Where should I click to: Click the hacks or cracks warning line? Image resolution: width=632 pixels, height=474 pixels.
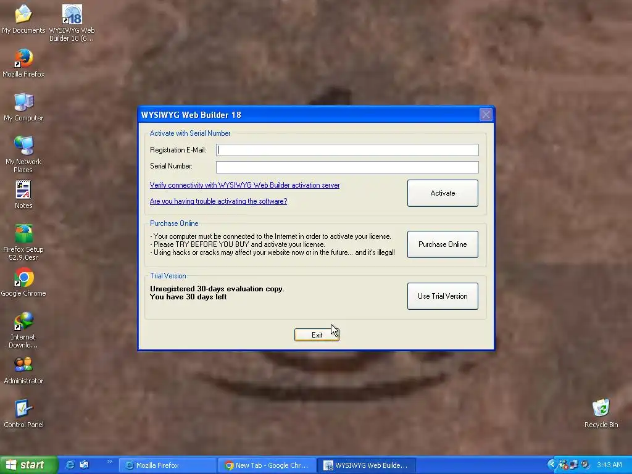(x=272, y=252)
